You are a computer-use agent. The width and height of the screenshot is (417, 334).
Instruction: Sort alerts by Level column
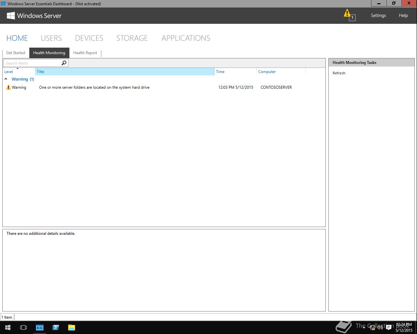click(x=19, y=71)
